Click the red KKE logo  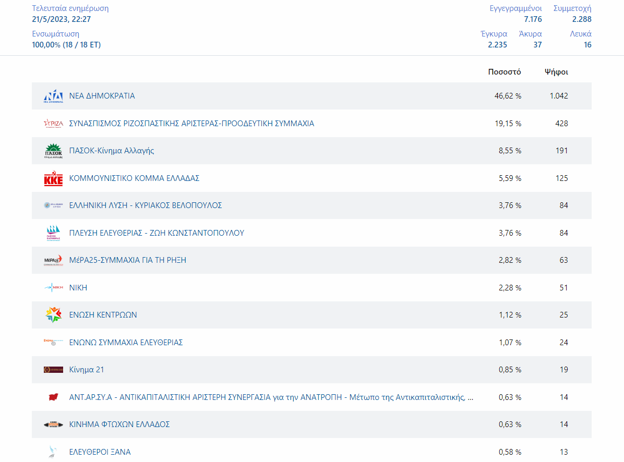pos(53,179)
